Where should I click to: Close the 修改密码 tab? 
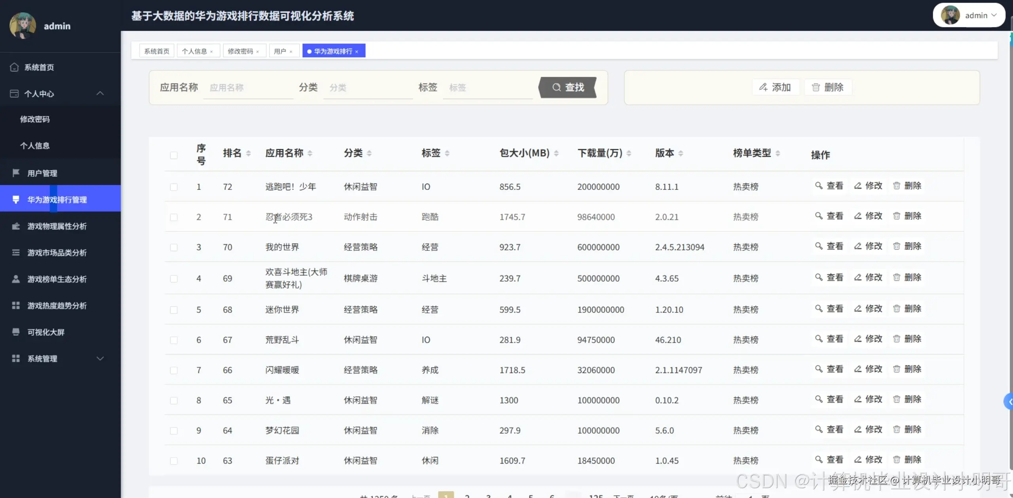point(258,51)
